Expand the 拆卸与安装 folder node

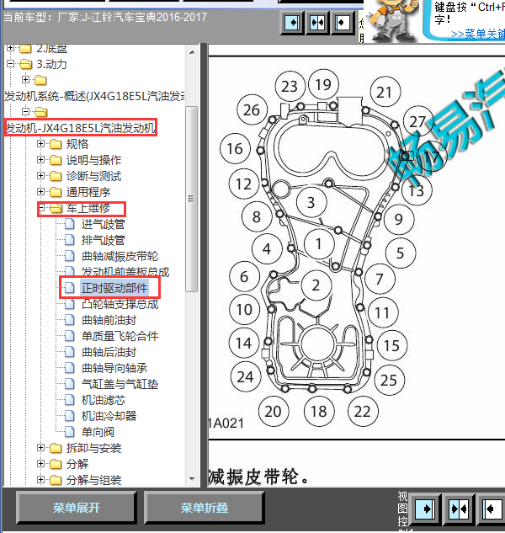40,448
